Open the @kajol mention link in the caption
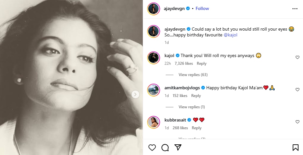Viewport: 303px width, 155px height. 230,35
